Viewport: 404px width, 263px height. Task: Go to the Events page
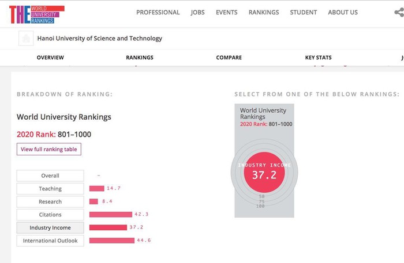[226, 12]
